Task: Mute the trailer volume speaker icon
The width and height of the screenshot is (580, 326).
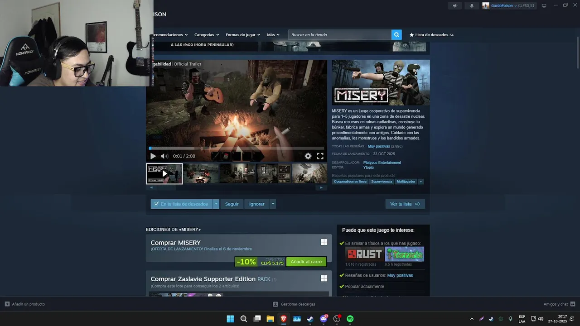Action: (x=164, y=156)
